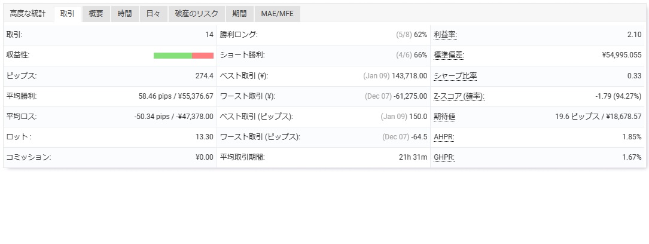
Task: Show the 破産のリスク tab
Action: tap(197, 14)
